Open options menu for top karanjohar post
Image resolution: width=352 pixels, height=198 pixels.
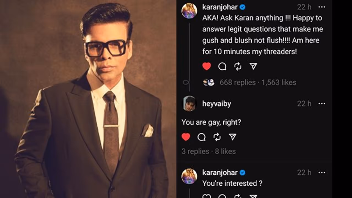[322, 7]
